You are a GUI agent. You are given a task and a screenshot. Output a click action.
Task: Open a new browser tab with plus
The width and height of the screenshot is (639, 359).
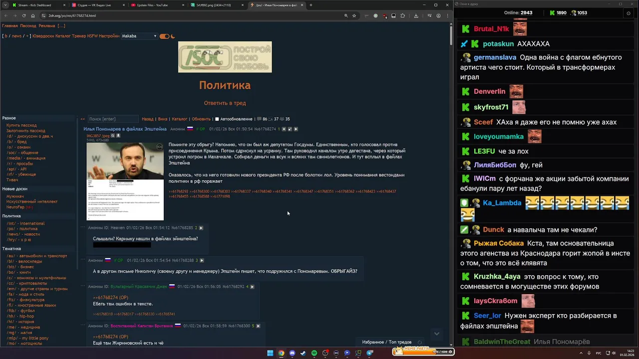tap(311, 5)
